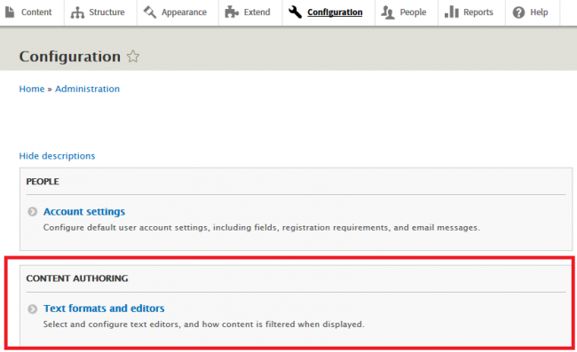Go to Administration breadcrumb link

pyautogui.click(x=87, y=89)
